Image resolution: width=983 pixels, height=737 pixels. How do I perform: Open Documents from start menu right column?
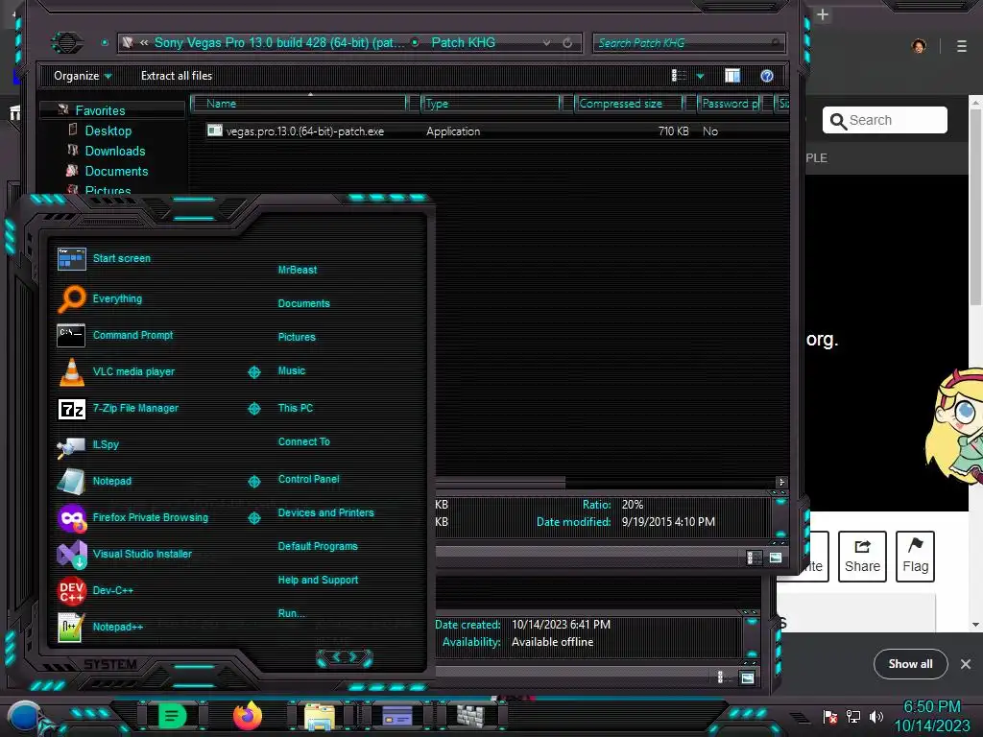tap(303, 303)
